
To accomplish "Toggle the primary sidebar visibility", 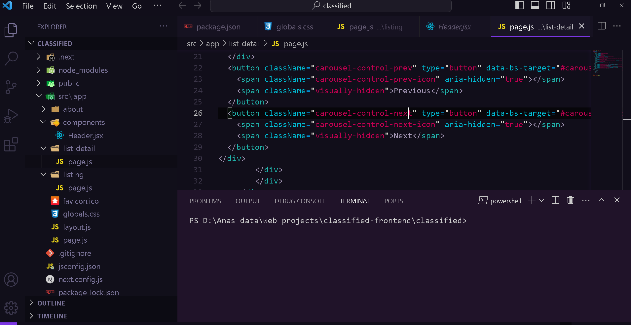I will [x=520, y=5].
